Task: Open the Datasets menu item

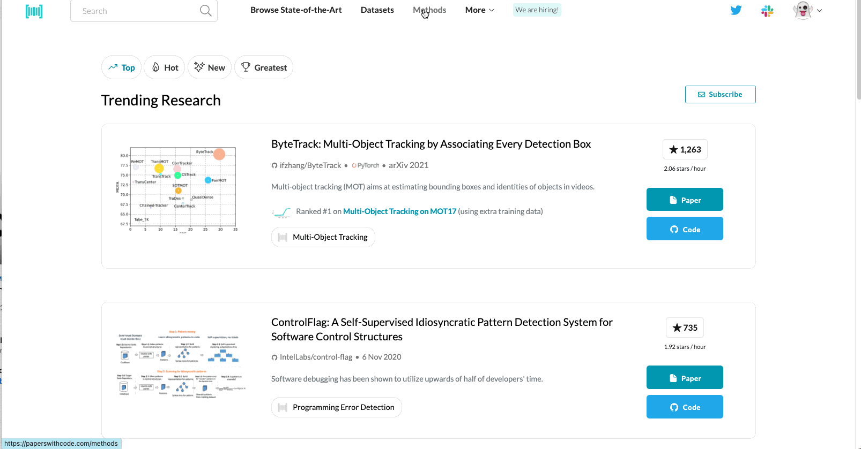Action: [377, 10]
